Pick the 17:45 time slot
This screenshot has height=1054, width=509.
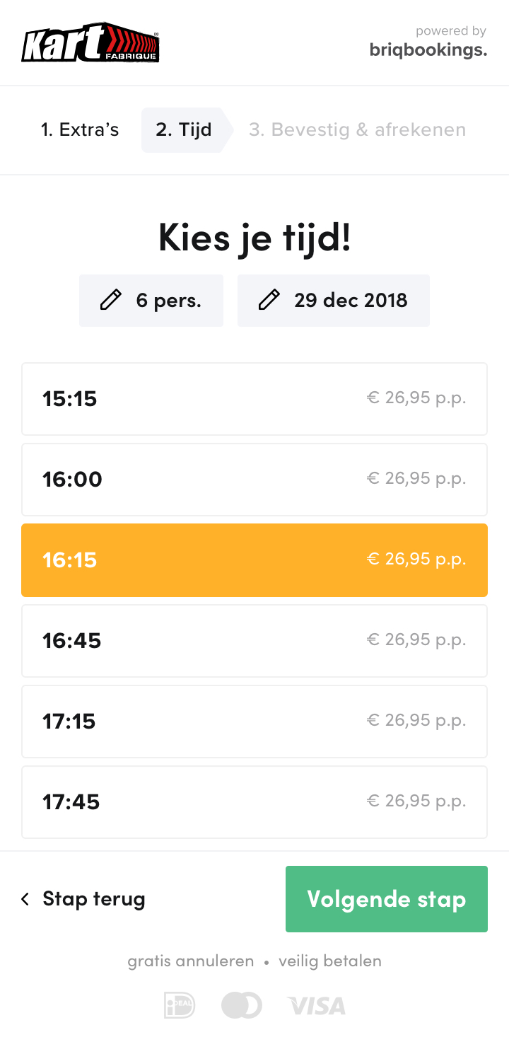[x=255, y=802]
